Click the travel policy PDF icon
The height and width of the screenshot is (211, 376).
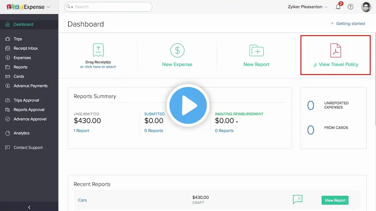click(x=336, y=50)
